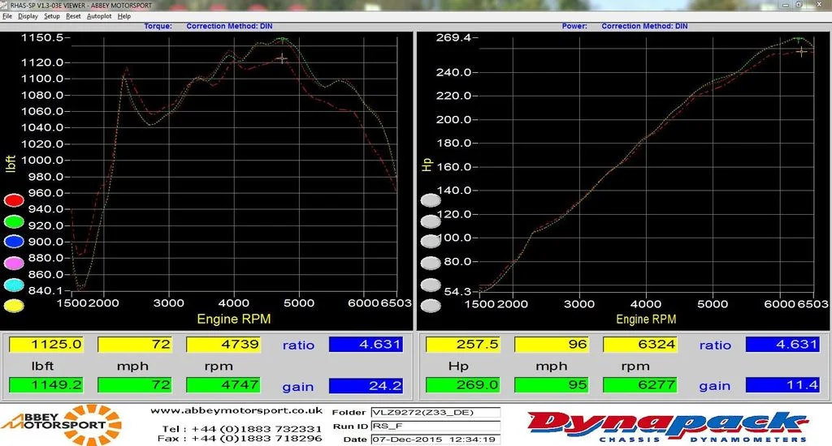Click the torque gain value 24.2
The height and width of the screenshot is (446, 832).
coord(366,386)
